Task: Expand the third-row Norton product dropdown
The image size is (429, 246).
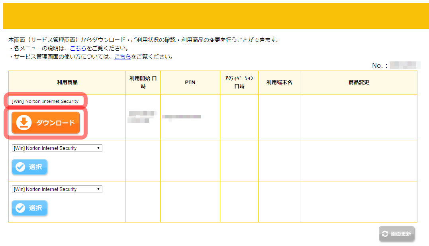Action: coord(57,189)
